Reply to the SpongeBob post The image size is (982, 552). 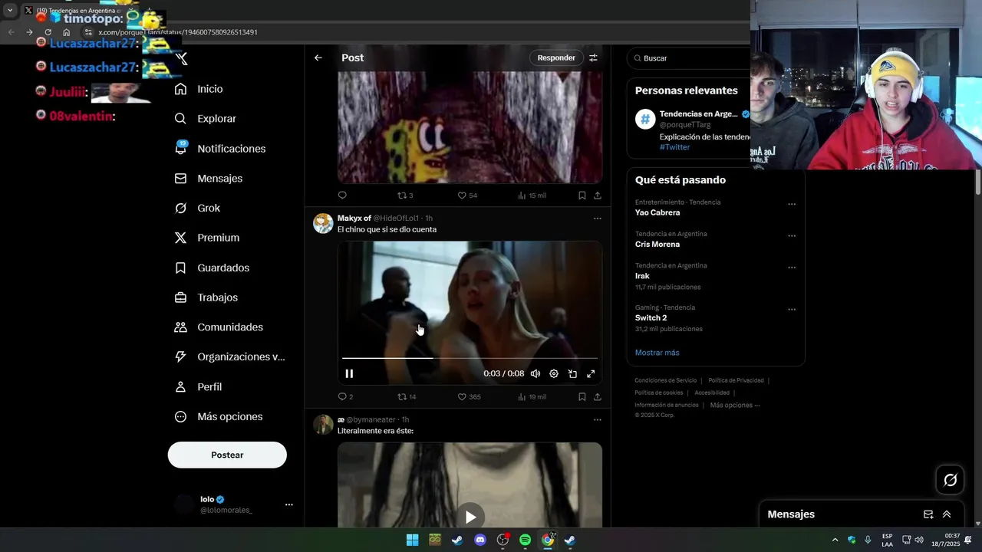pos(342,195)
